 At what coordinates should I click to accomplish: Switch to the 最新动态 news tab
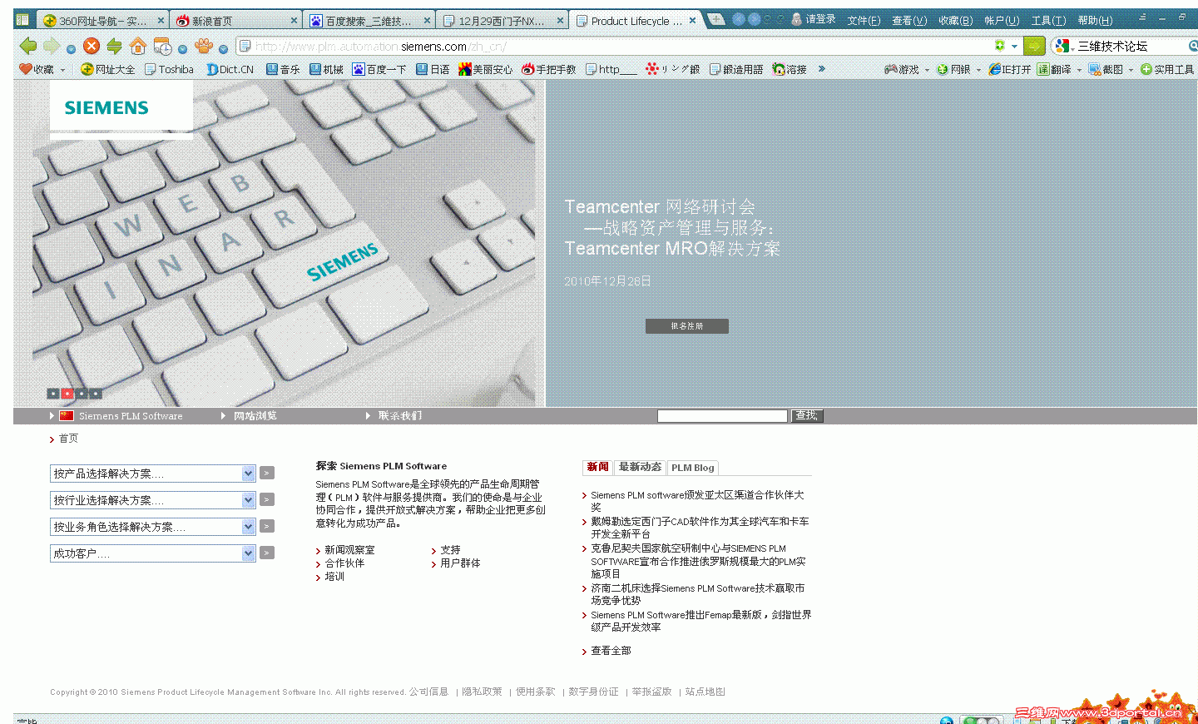click(x=640, y=467)
